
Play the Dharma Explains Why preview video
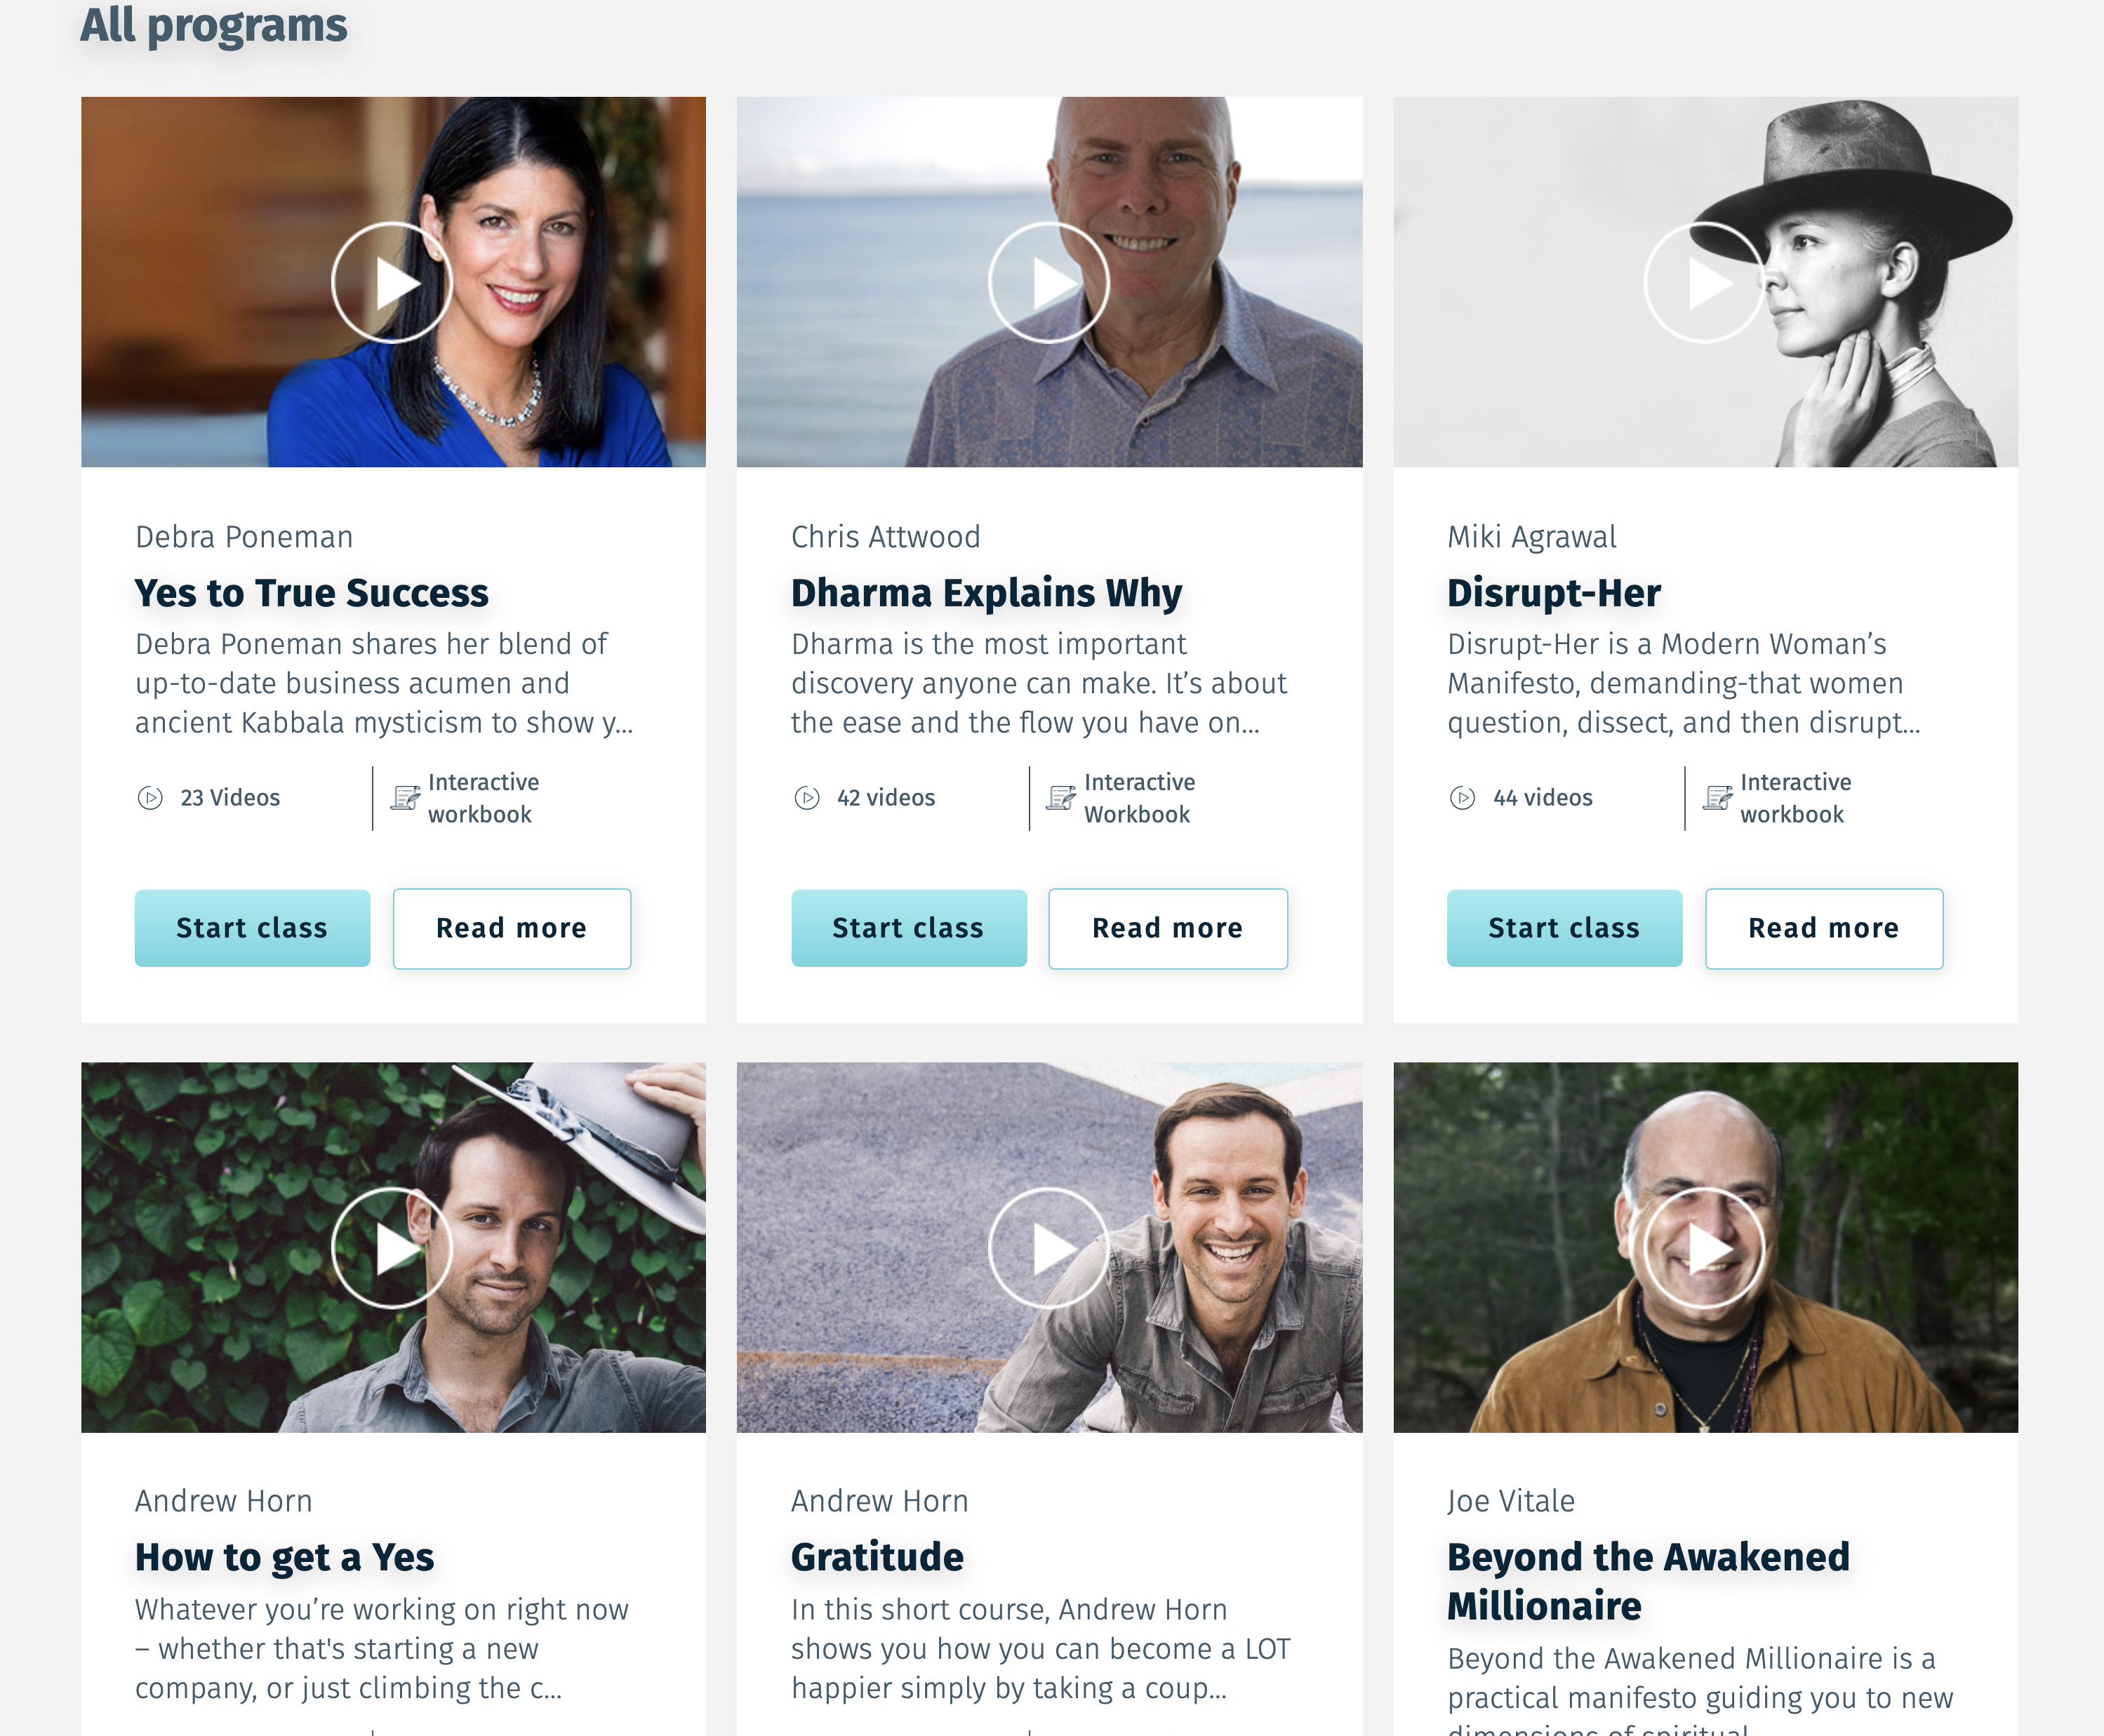pyautogui.click(x=1048, y=283)
